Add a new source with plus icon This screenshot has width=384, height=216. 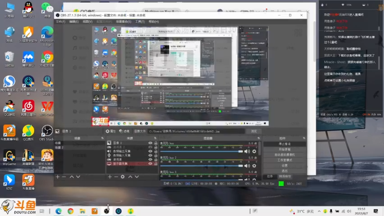click(110, 177)
